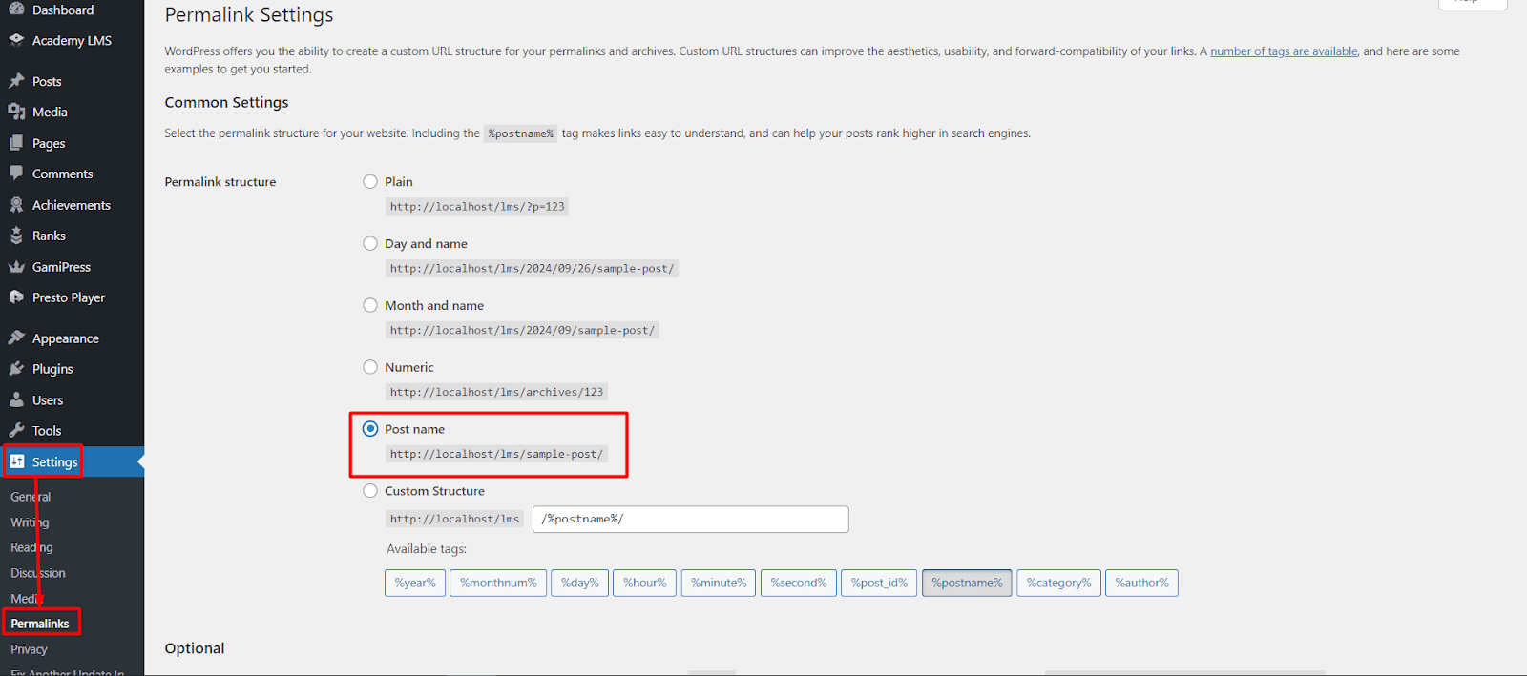
Task: Open the Academy LMS menu
Action: coord(72,40)
